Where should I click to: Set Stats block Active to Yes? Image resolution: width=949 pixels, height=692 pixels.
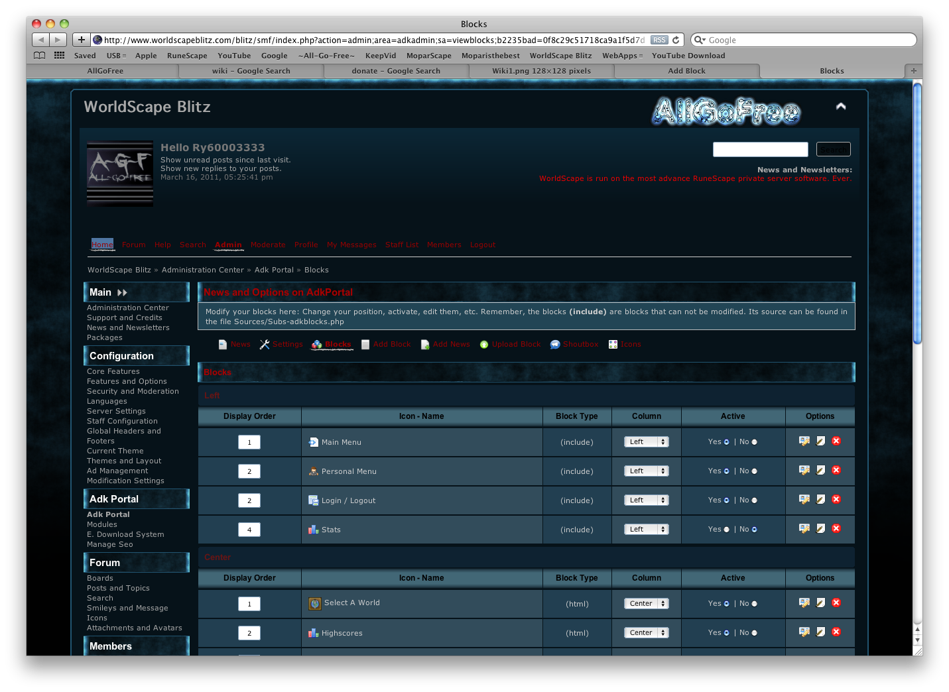pos(726,530)
